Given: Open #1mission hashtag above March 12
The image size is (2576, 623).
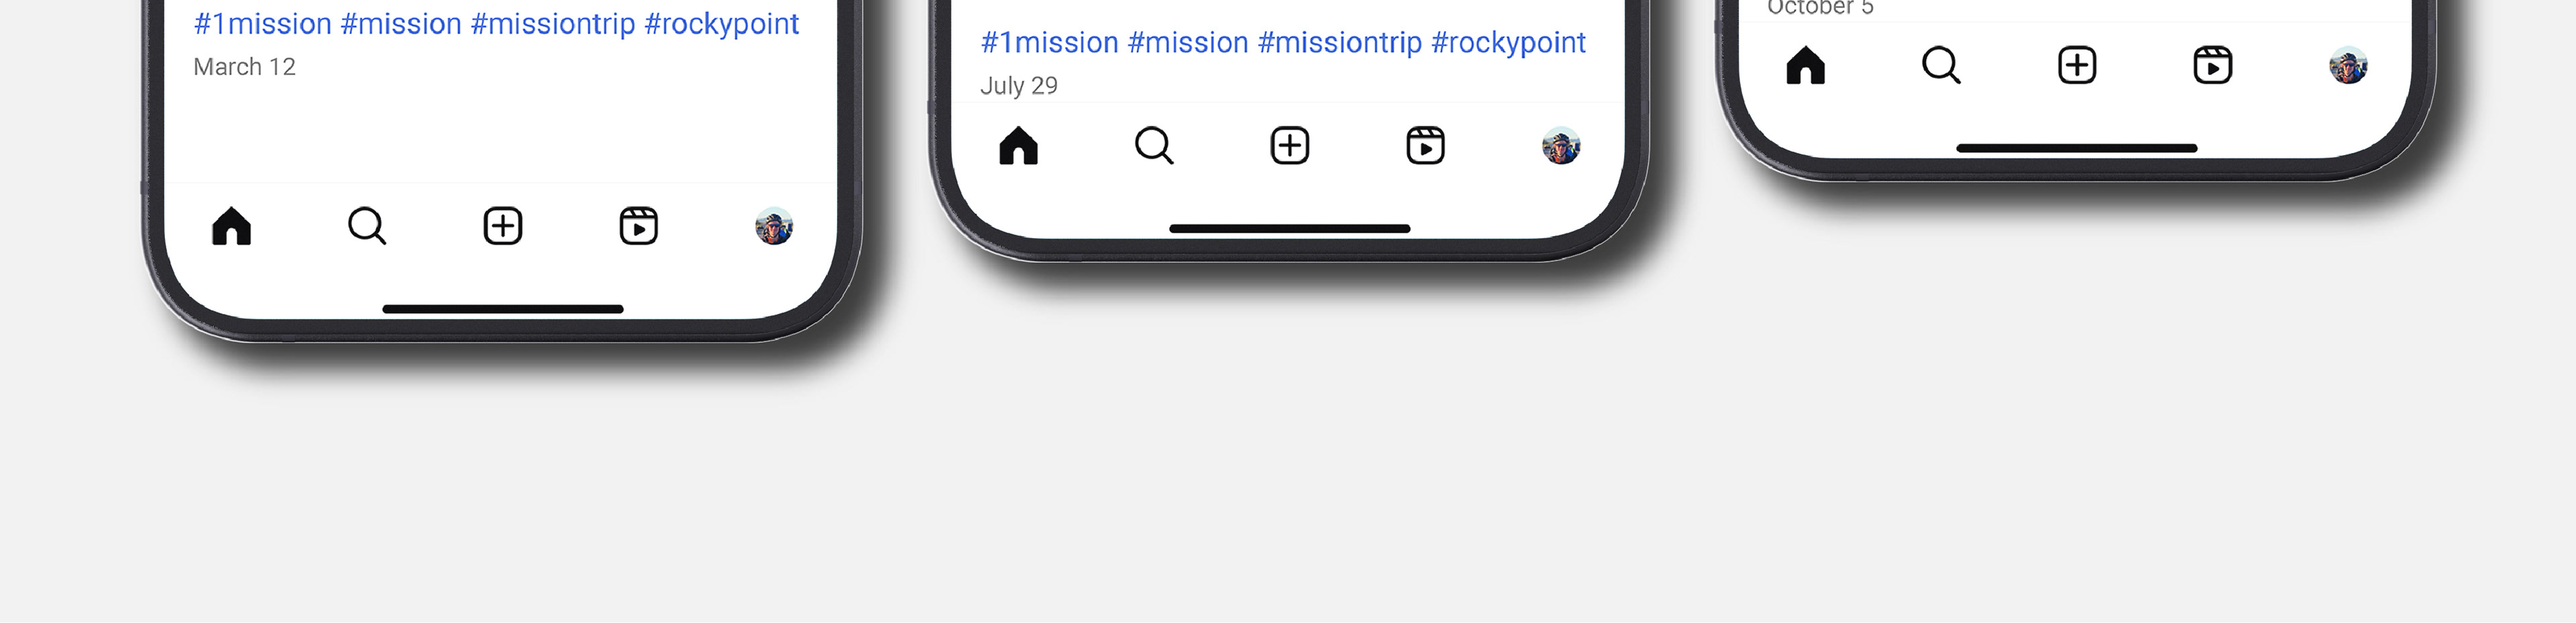Looking at the screenshot, I should click(x=262, y=24).
